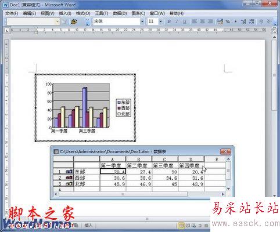Select datasheet column B header

click(x=139, y=159)
